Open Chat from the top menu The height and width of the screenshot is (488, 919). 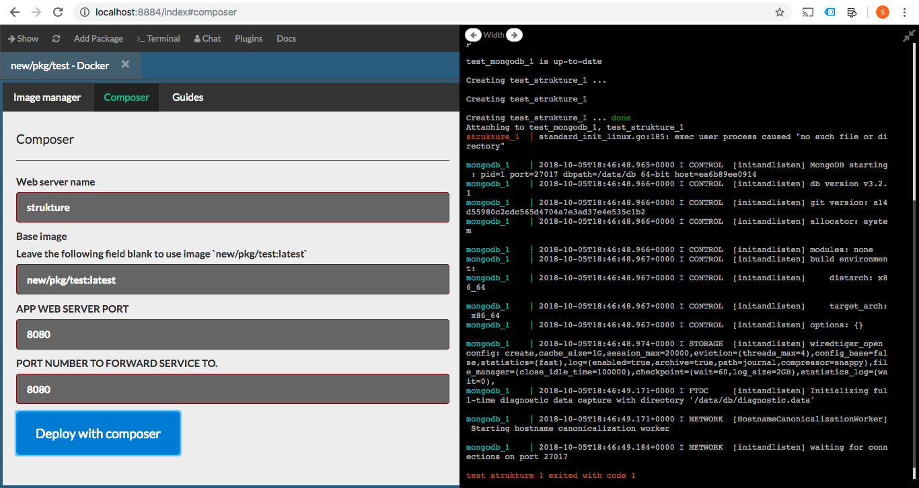coord(207,38)
